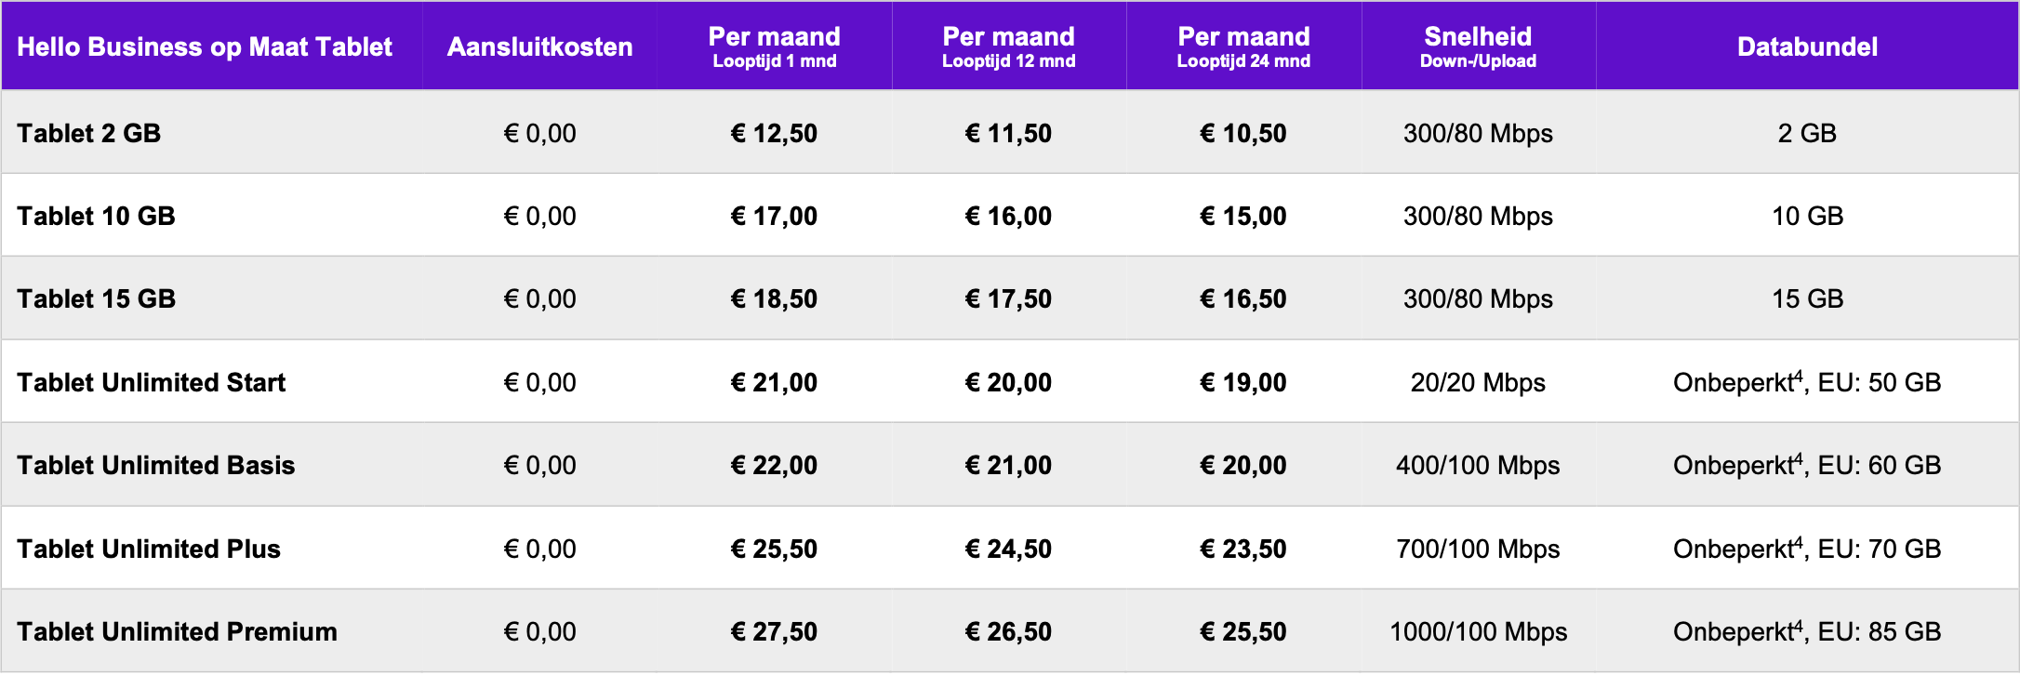Screen dimensions: 2020x675
Task: Select the € 26,50 price cell
Action: point(1008,631)
